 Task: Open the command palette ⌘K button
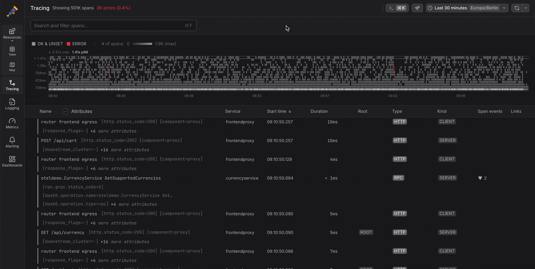point(397,8)
